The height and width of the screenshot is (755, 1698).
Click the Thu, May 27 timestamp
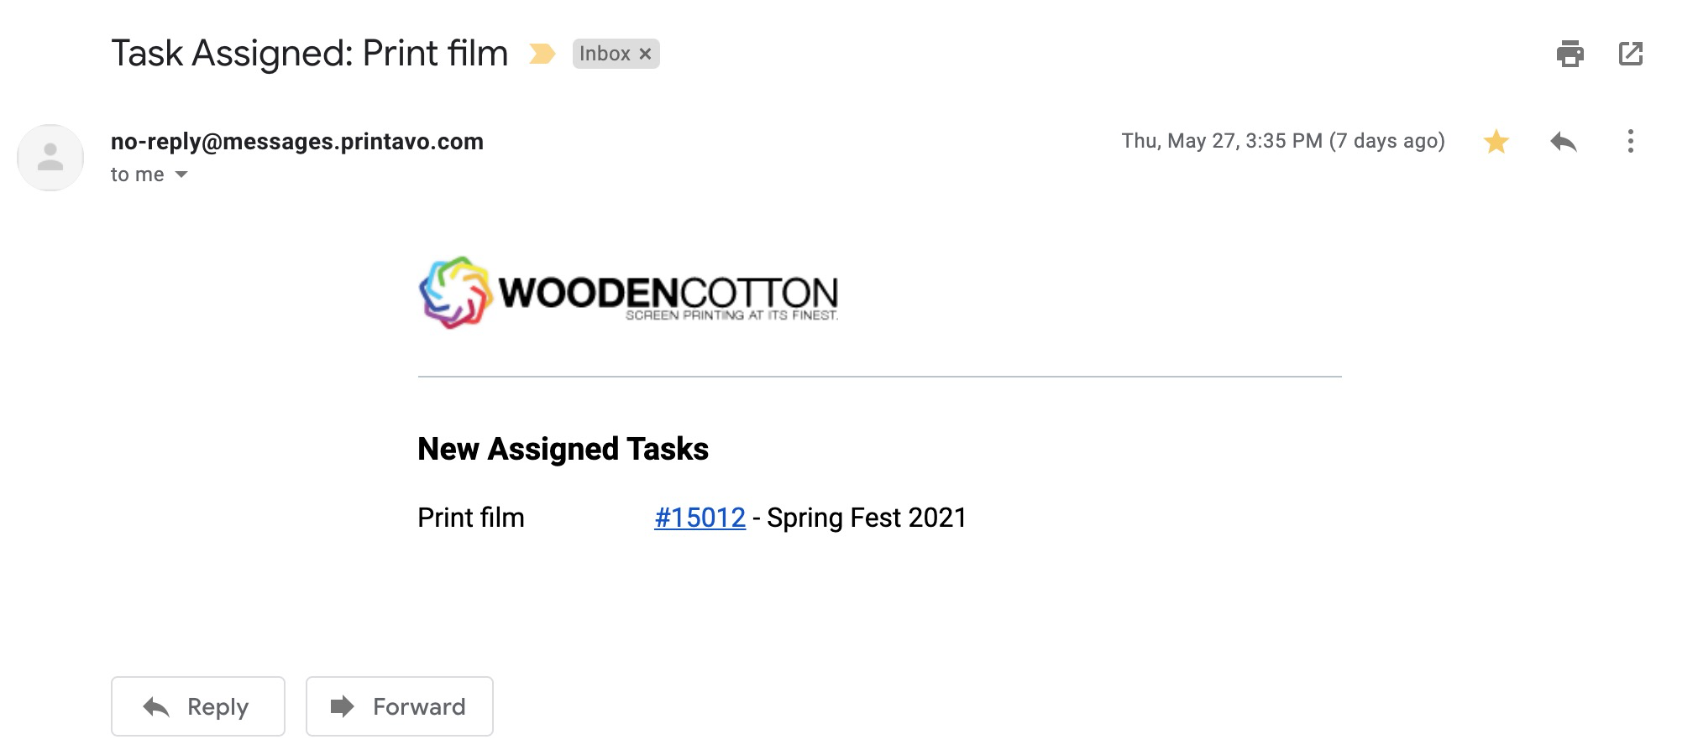[1283, 141]
